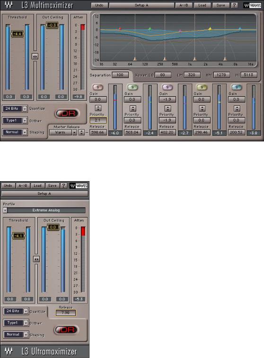Screen dimensions: 264x358
Task: Click Multimaximizer threshold/ceiling link arrows
Action: [35, 56]
